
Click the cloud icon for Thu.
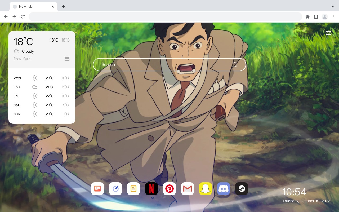tap(35, 87)
